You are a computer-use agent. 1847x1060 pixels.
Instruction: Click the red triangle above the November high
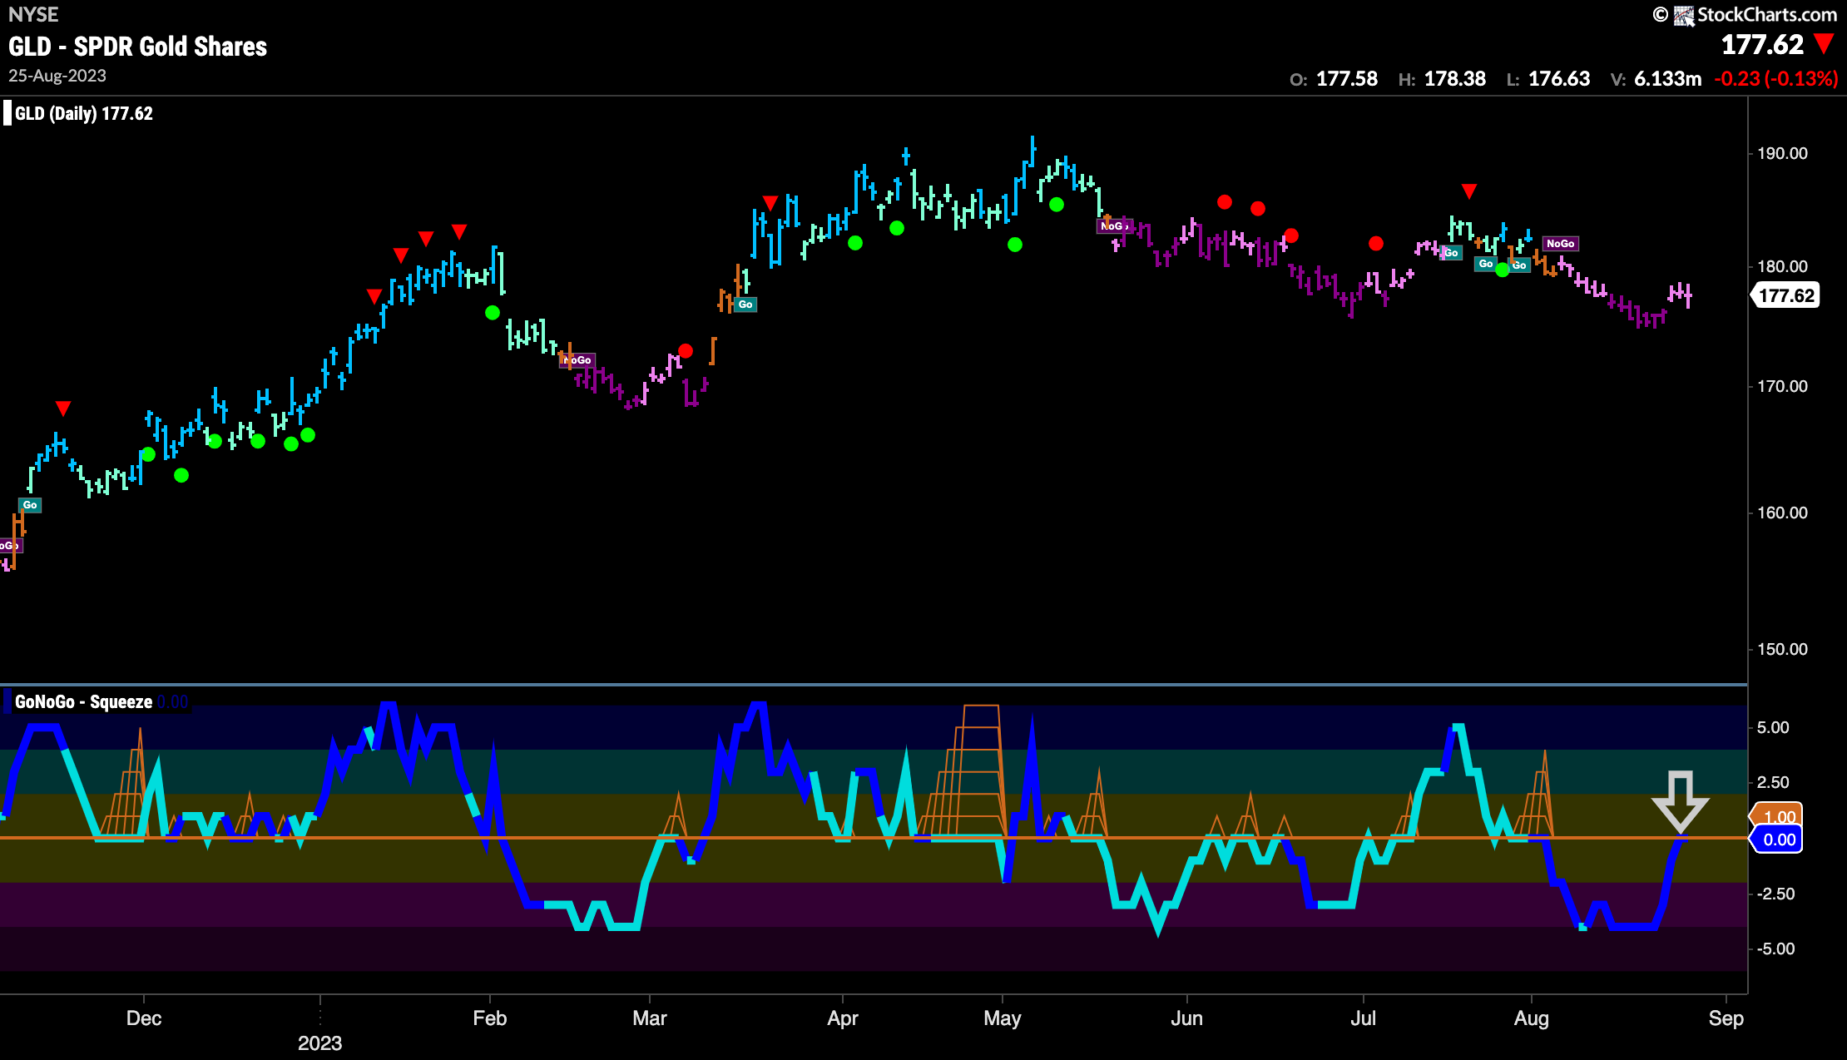pyautogui.click(x=63, y=409)
